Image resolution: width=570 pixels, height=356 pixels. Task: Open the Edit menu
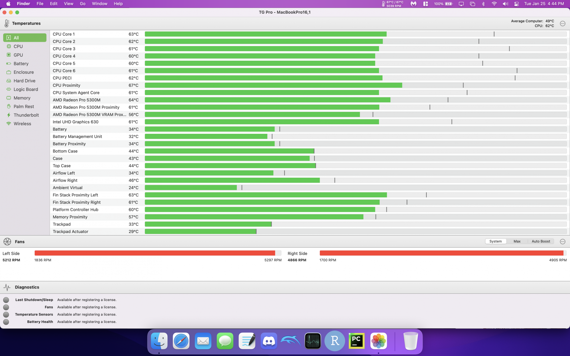54,4
